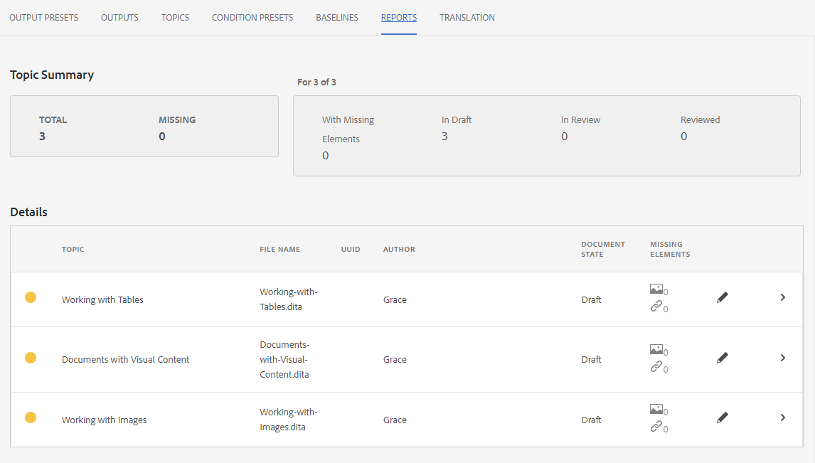815x463 pixels.
Task: Click missing images icon for Working with Tables
Action: click(656, 289)
